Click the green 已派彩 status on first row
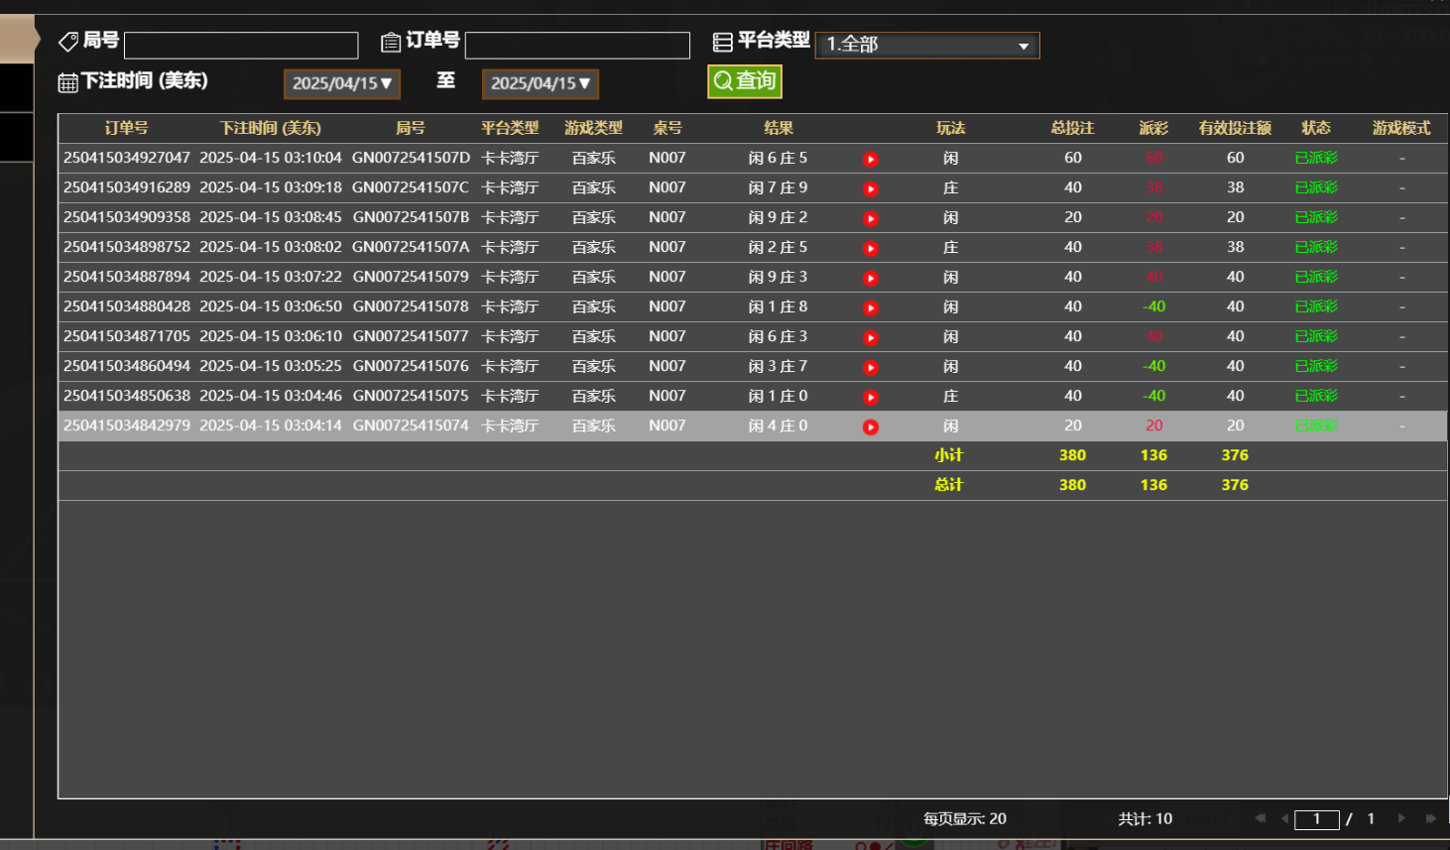The image size is (1450, 850). (x=1315, y=158)
